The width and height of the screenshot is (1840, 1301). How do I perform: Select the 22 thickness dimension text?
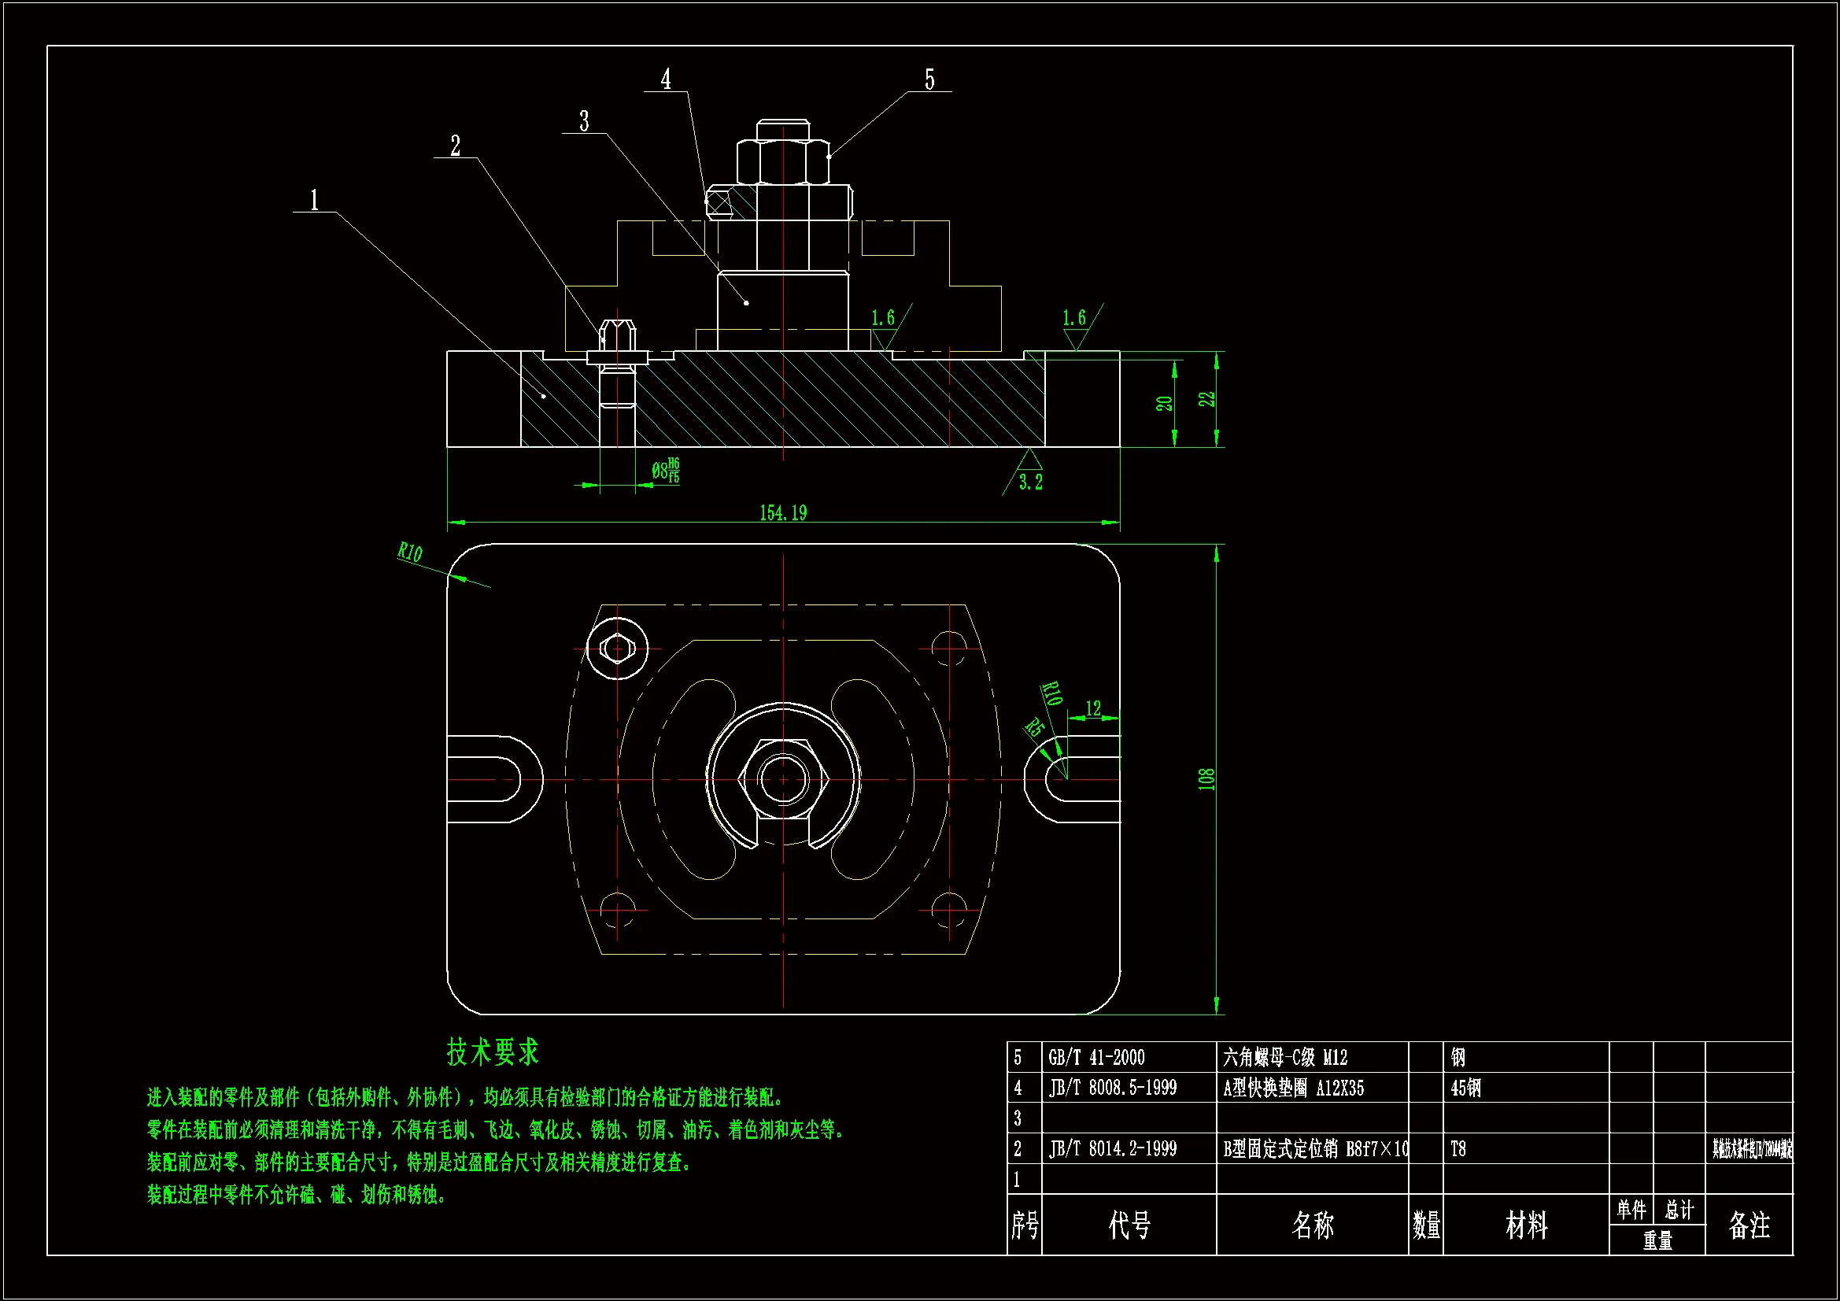click(x=1206, y=399)
